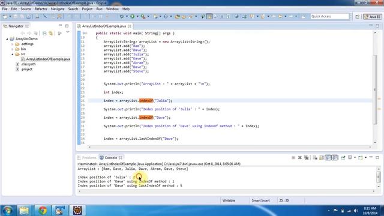Viewport: 384px width, 216px height.
Task: Open the Debug configurations dropdown arrow
Action: point(127,16)
